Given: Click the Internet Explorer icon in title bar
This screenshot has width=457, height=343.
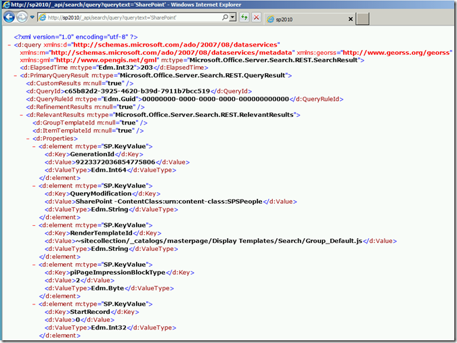Looking at the screenshot, I should point(6,4).
